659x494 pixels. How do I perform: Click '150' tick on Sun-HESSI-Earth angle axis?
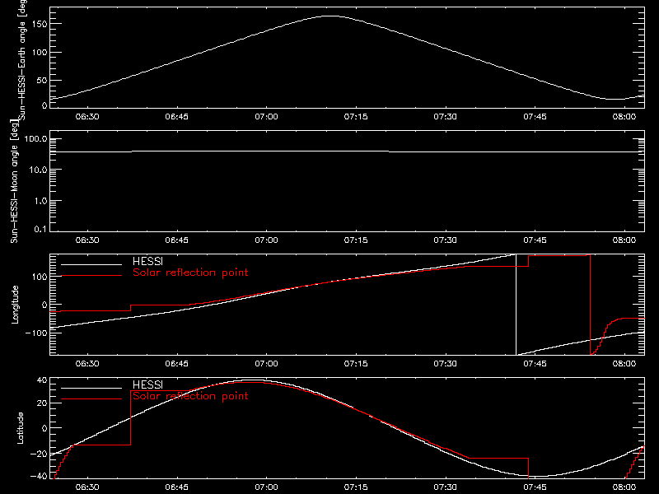[40, 25]
